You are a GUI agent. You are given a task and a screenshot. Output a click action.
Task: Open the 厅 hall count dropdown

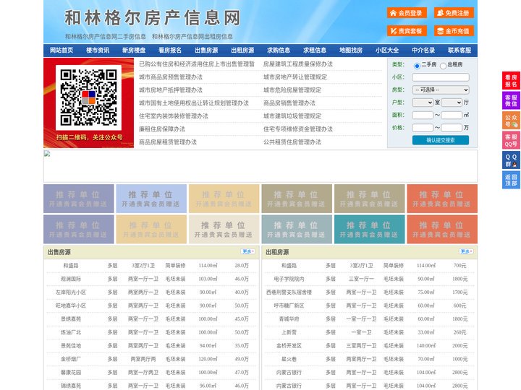click(x=452, y=103)
